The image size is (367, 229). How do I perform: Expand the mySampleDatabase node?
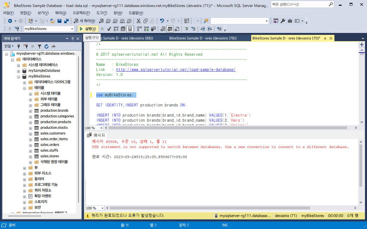point(18,71)
